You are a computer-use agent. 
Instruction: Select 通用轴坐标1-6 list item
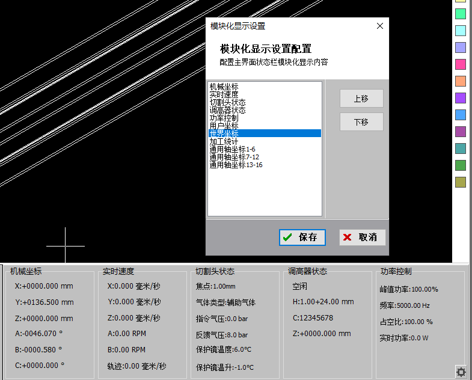tap(265, 149)
